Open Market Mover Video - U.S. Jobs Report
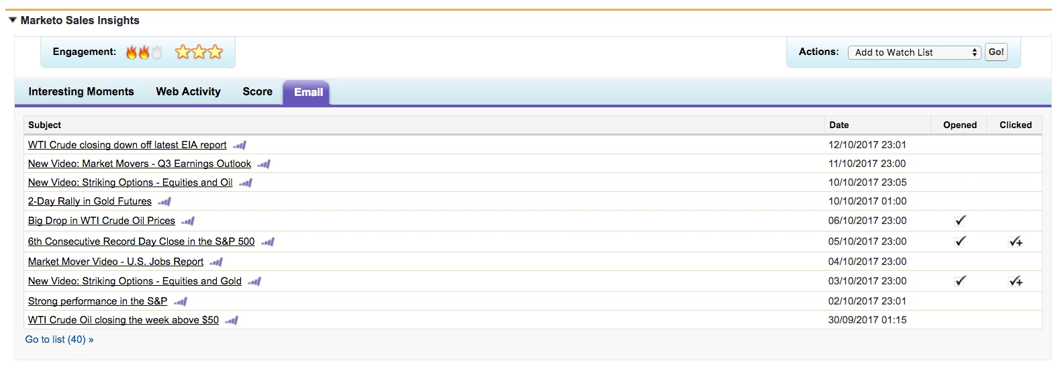 pos(115,262)
